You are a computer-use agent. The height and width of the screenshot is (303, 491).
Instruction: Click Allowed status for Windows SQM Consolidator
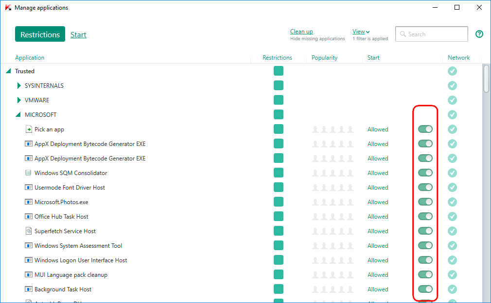378,173
